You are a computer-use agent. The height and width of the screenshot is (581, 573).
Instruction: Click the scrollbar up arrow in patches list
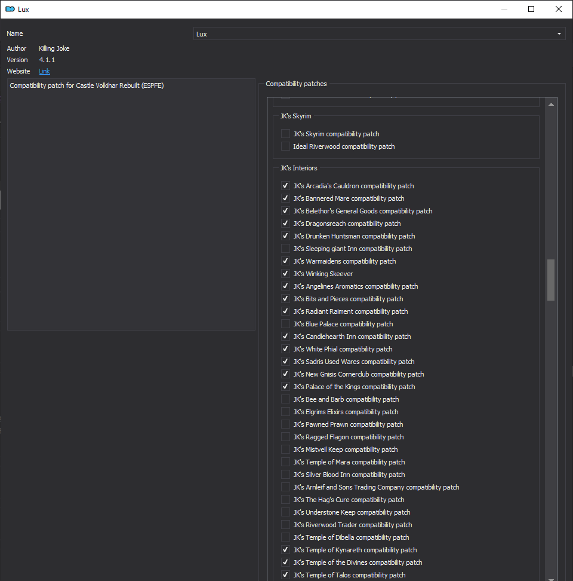tap(551, 105)
